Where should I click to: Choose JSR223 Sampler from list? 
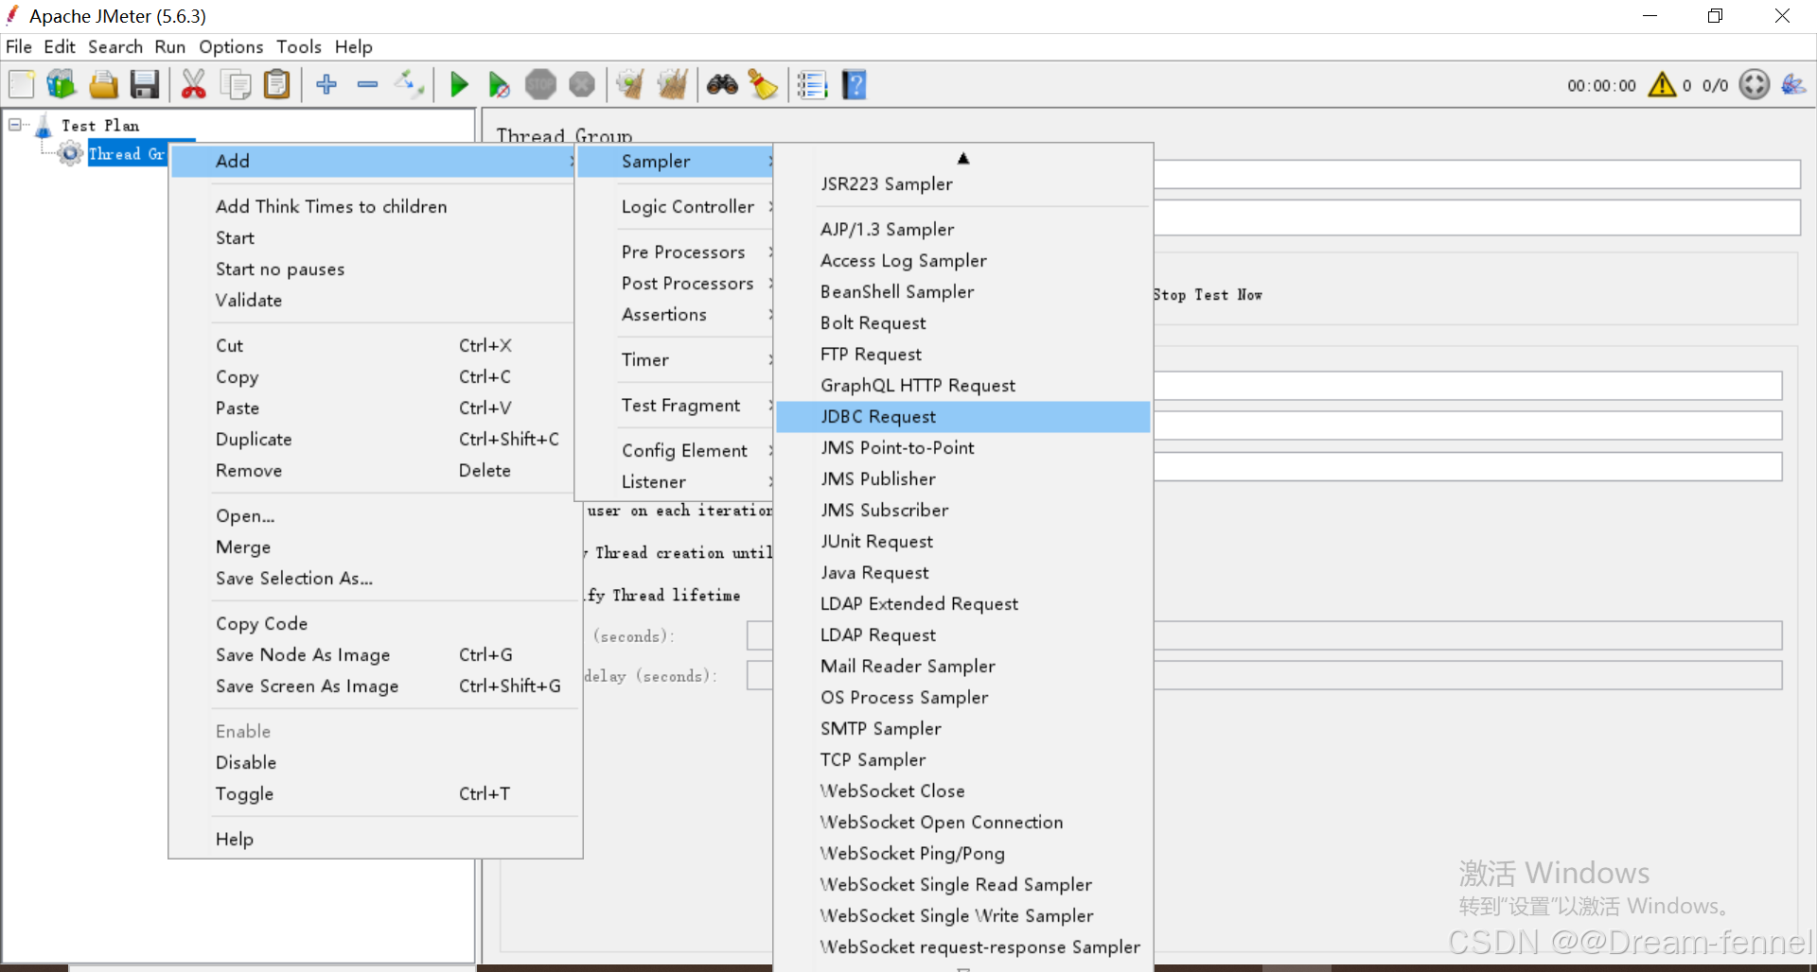coord(963,183)
